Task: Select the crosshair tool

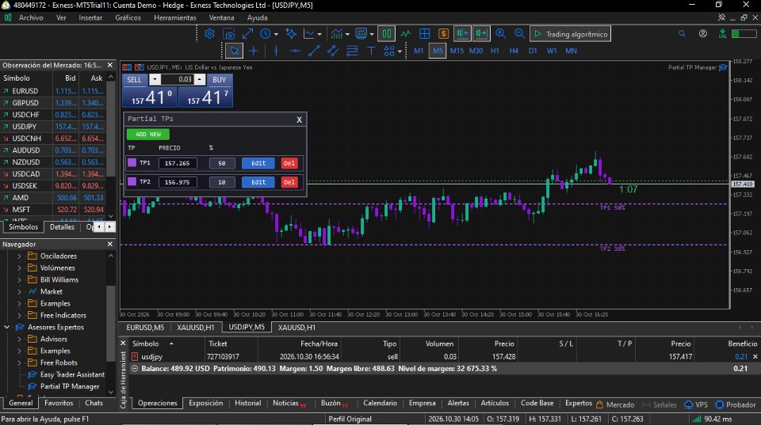Action: click(x=254, y=51)
